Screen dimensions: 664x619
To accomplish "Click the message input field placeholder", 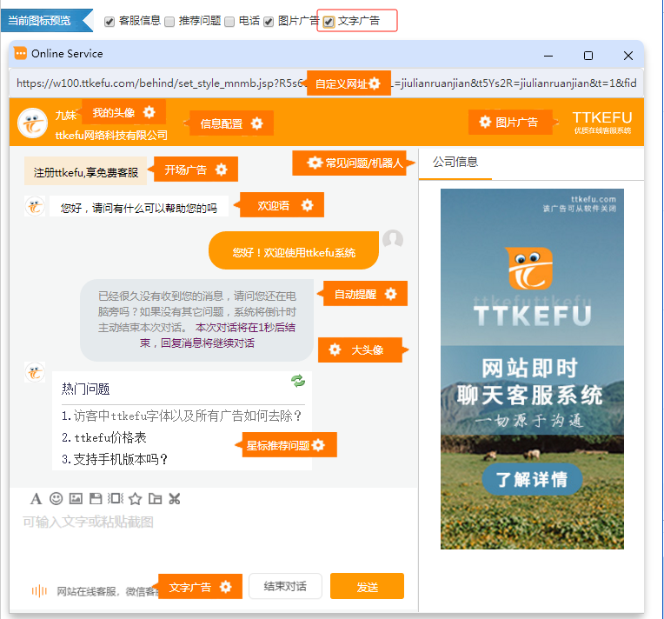I will click(x=88, y=522).
